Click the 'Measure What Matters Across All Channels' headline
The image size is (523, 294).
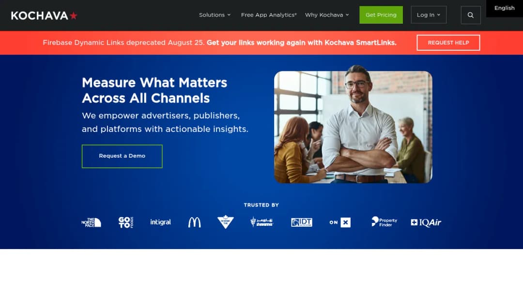[154, 90]
